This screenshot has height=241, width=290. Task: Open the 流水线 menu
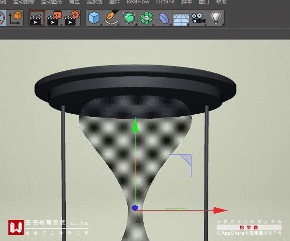click(x=94, y=2)
